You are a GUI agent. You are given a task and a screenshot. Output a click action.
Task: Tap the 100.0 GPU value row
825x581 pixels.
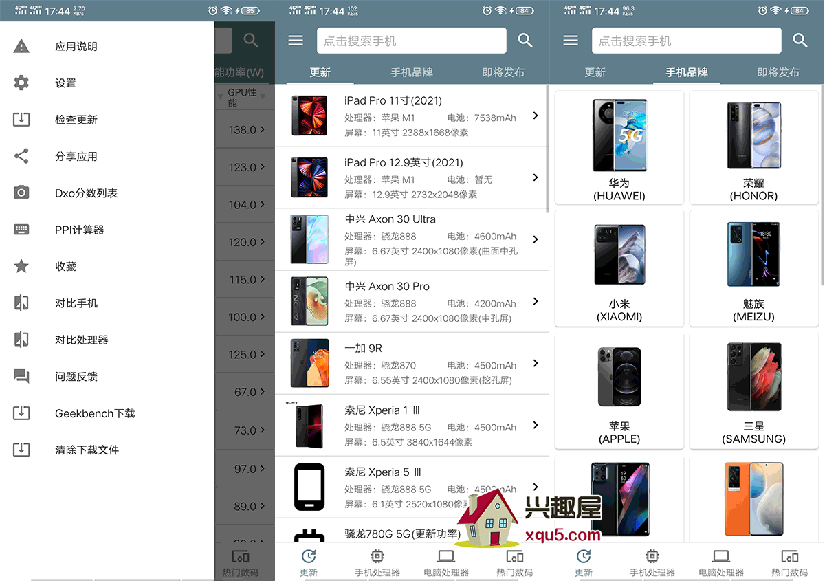(x=245, y=317)
